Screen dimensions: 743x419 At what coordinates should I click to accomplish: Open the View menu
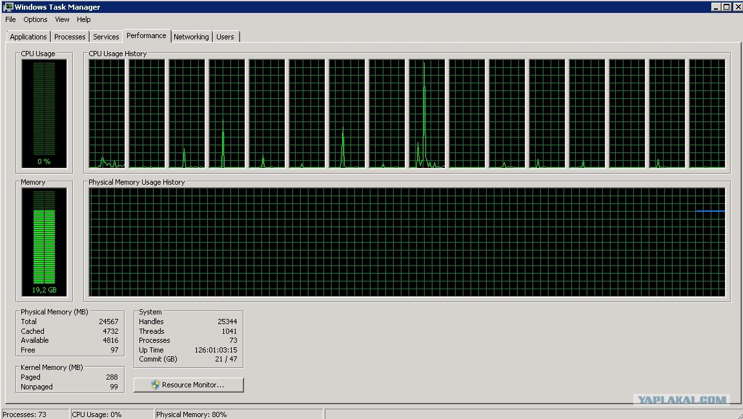62,19
